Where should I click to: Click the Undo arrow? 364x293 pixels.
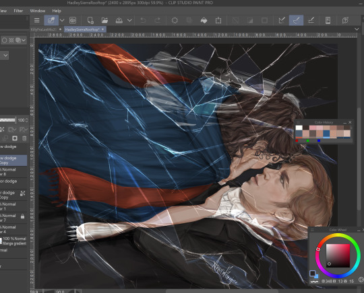[x=143, y=20]
